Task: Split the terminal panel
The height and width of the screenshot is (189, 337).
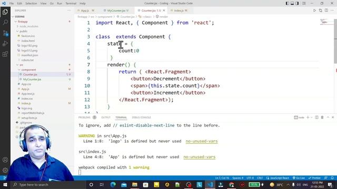Action: click(316, 117)
